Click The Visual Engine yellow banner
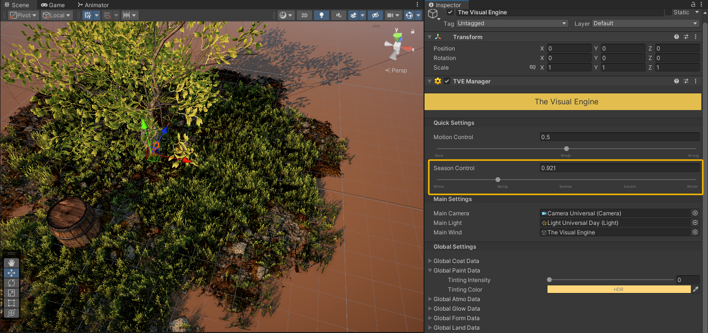Screen dimensions: 708x333 pyautogui.click(x=563, y=101)
